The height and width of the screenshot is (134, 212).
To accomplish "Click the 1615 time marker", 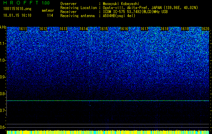I will click(x=104, y=29).
